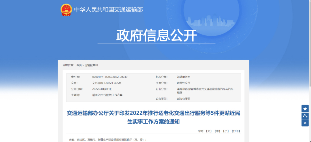Image resolution: width=311 pixels, height=142 pixels.
Task: Click the 政府信息公开 banner heading
Action: tap(156, 35)
